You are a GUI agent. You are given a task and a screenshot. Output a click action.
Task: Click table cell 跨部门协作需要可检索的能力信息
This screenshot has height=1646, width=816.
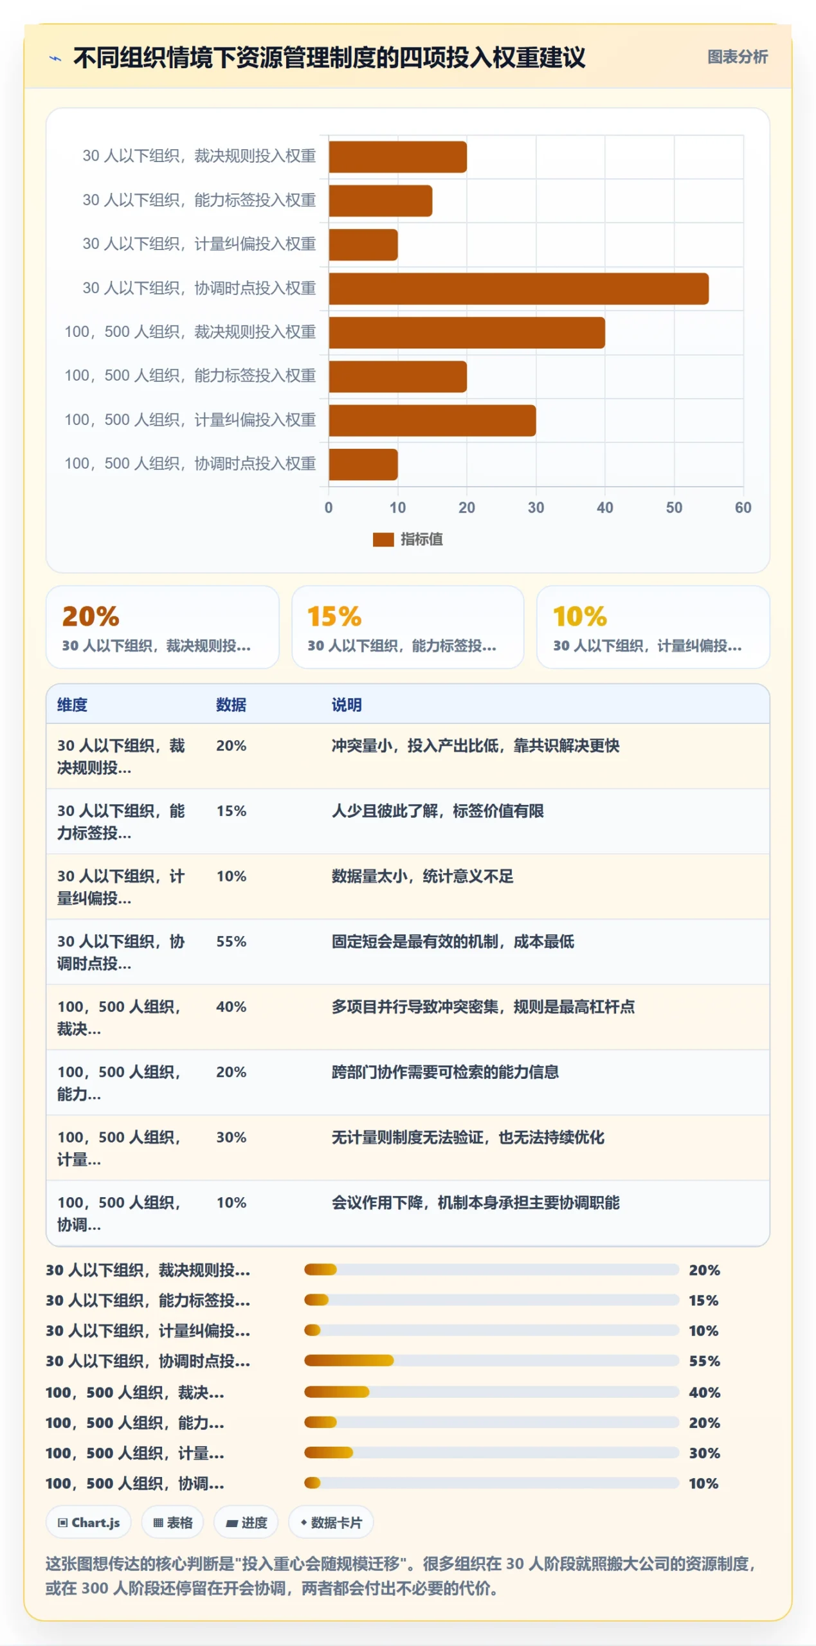click(445, 1072)
